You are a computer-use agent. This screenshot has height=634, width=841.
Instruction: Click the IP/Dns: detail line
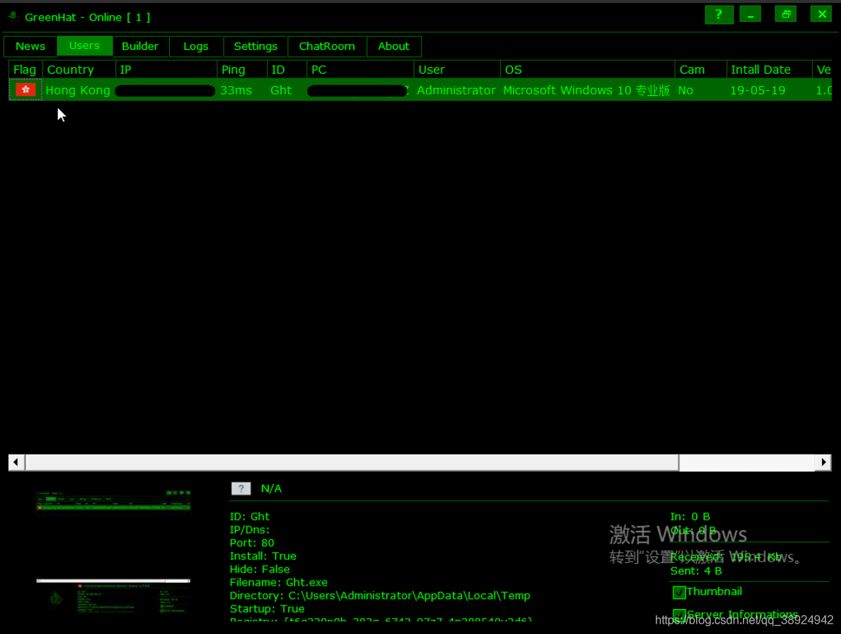click(250, 530)
